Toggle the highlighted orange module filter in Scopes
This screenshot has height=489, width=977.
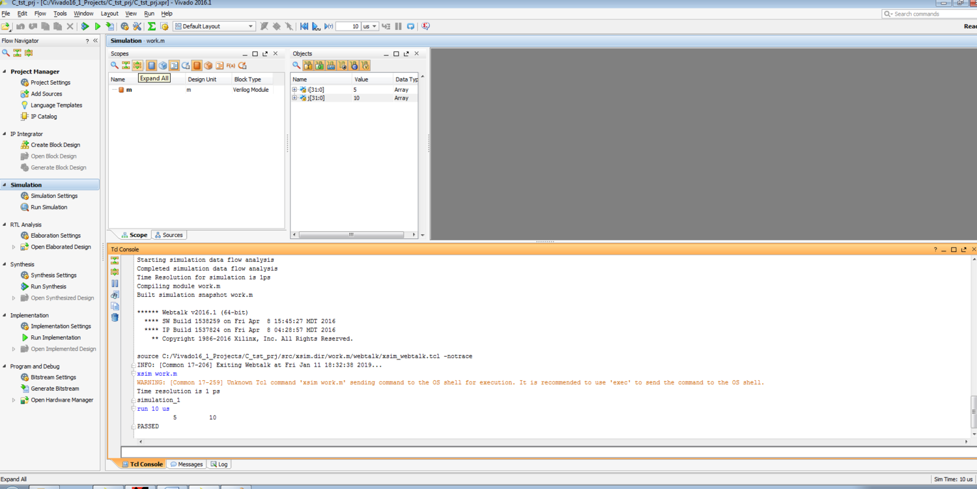pos(197,66)
